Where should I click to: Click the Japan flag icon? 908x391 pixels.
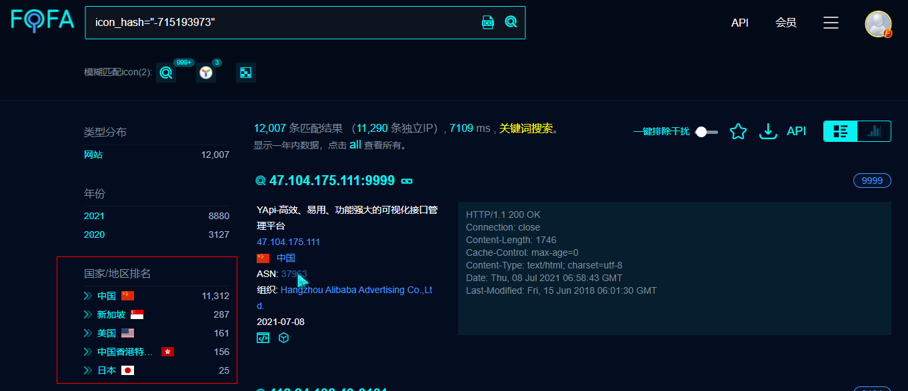(128, 370)
